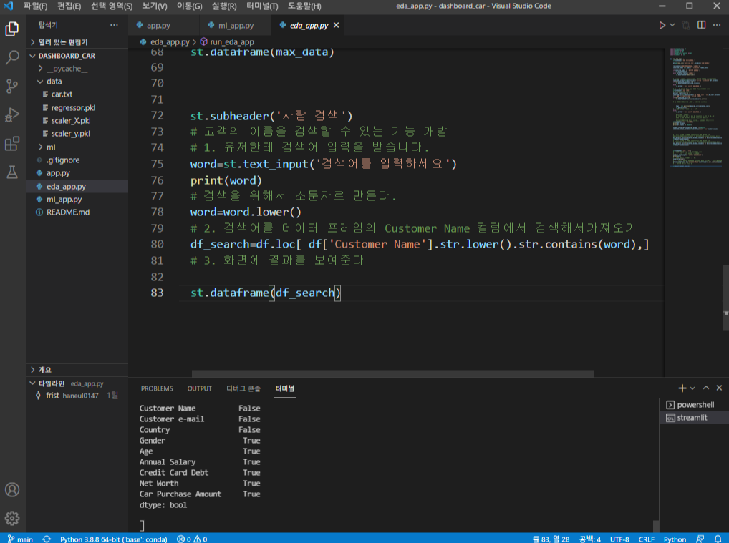Collapse the DASHBOARD_CAR folder section

pyautogui.click(x=77, y=55)
